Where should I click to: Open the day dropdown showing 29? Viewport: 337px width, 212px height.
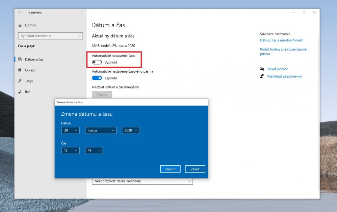(x=70, y=130)
